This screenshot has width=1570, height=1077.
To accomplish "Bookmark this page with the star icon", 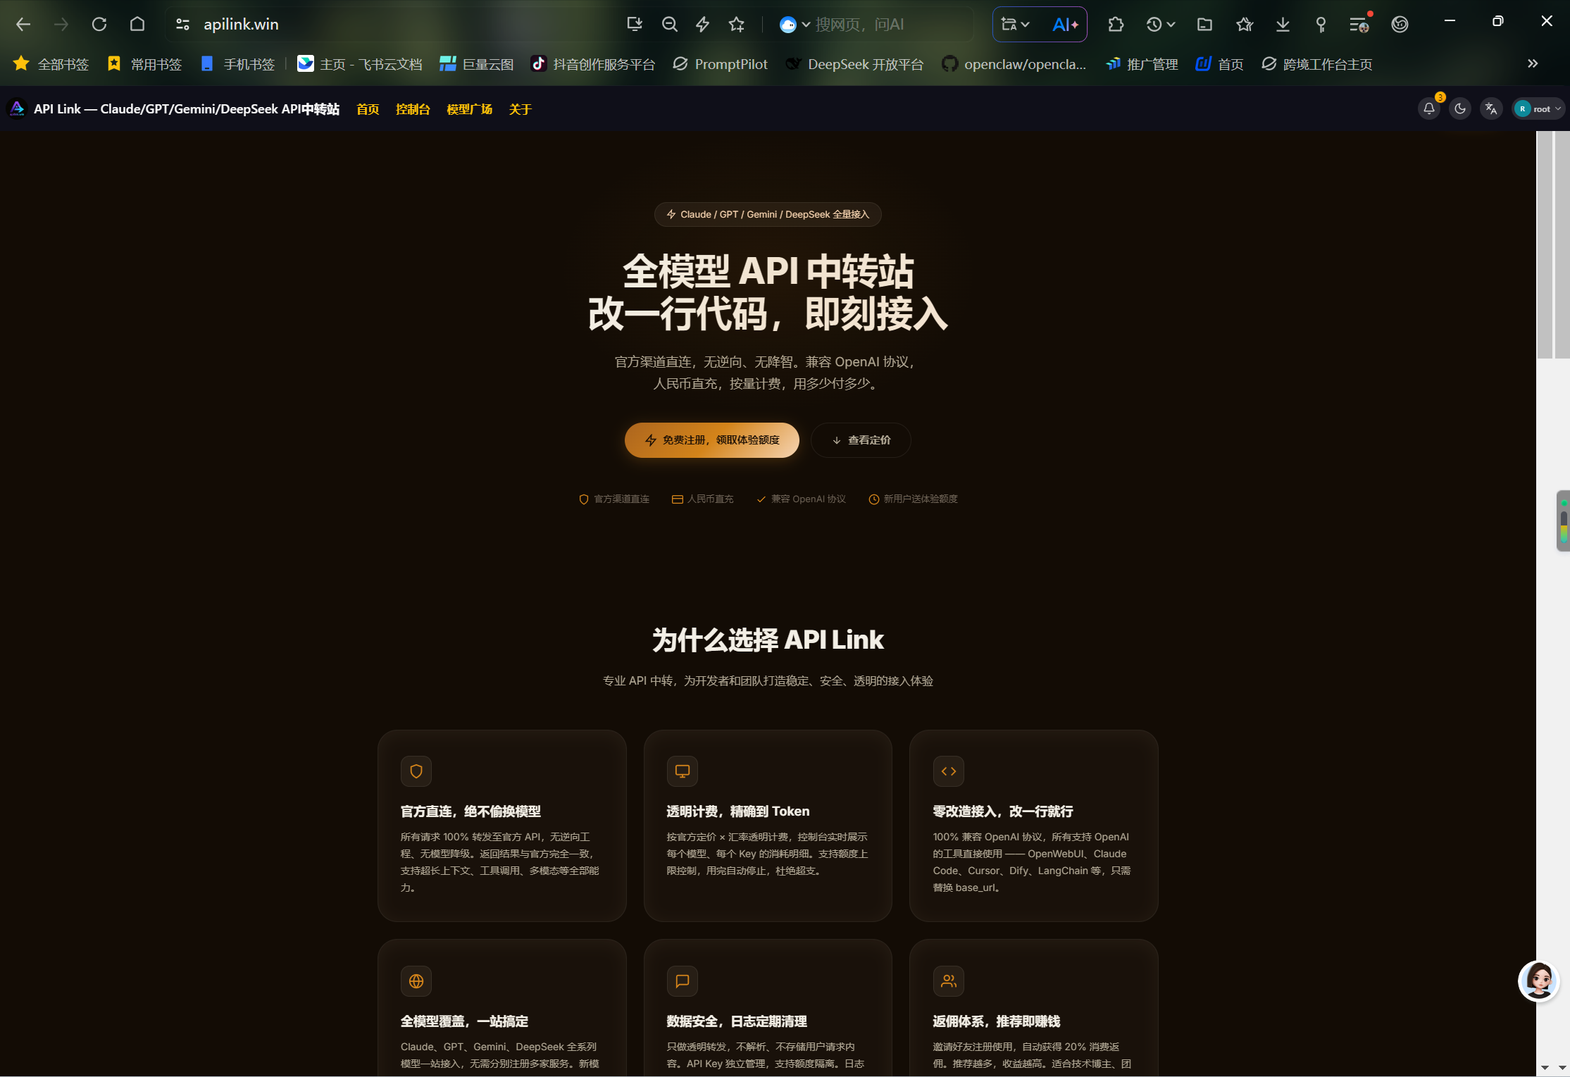I will [x=737, y=25].
